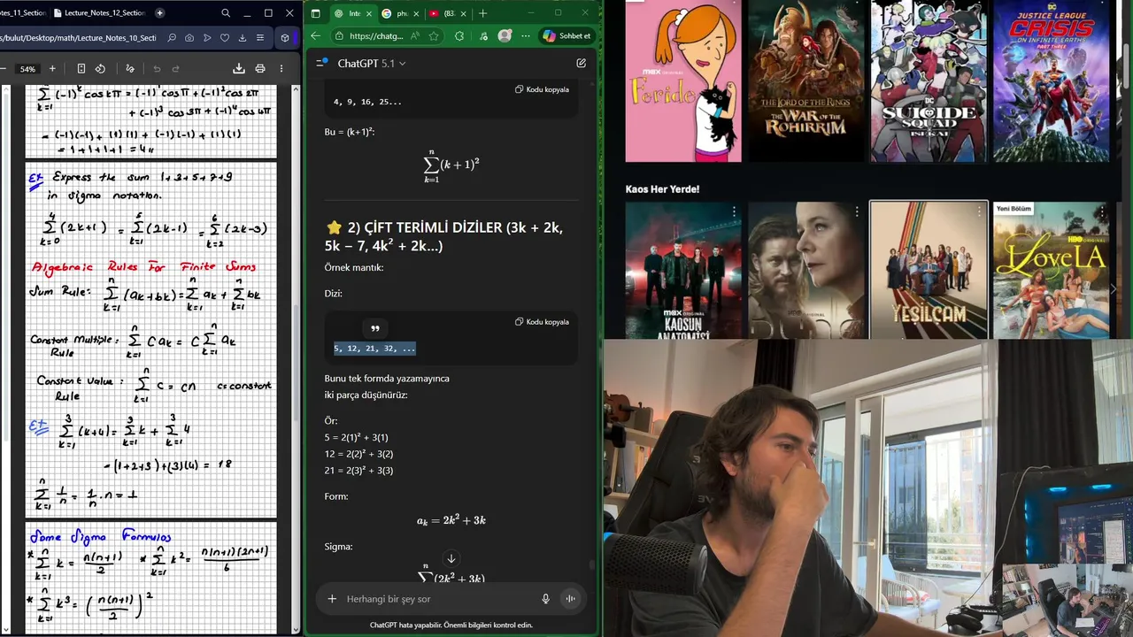
Task: Click the microphone dictation icon
Action: coord(546,599)
